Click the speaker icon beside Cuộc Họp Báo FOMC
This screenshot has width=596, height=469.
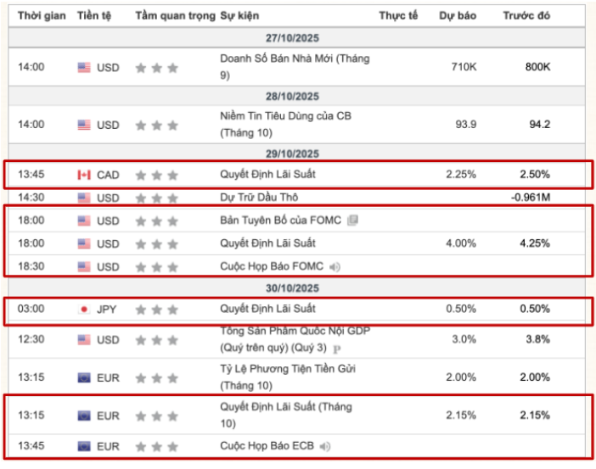click(x=335, y=267)
